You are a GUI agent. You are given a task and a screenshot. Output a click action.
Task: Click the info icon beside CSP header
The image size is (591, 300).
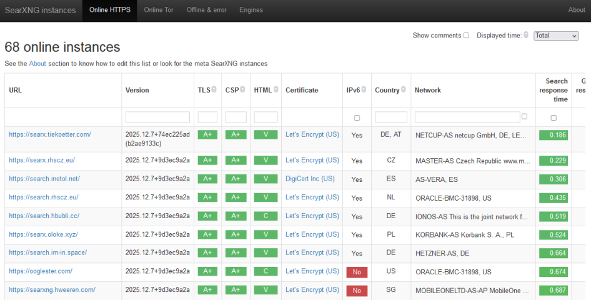click(x=242, y=89)
